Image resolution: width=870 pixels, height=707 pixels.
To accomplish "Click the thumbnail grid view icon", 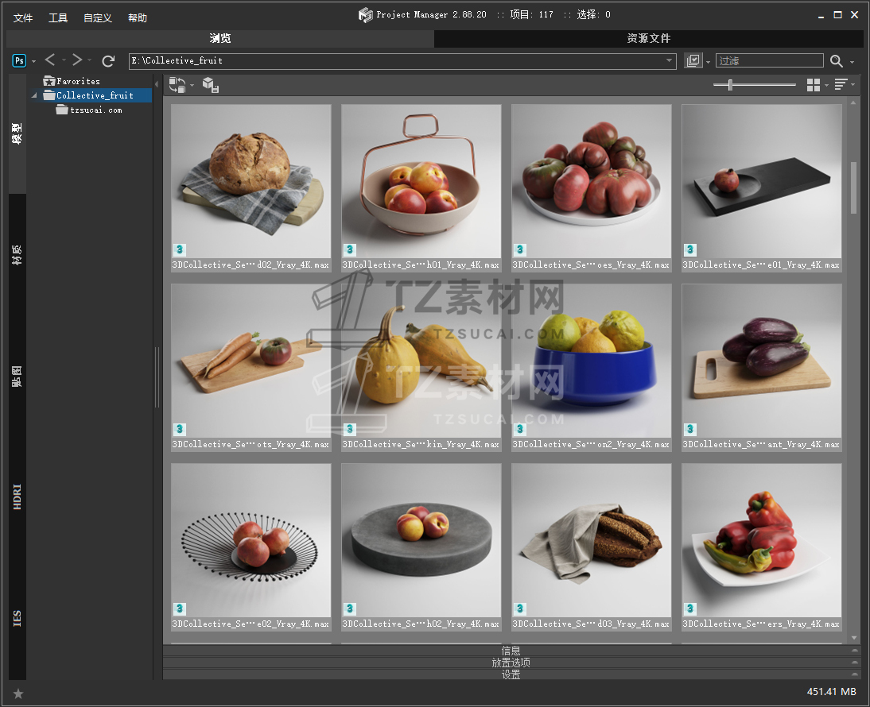I will [x=813, y=85].
